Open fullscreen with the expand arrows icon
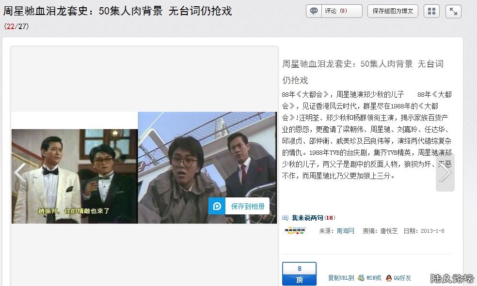Image resolution: width=477 pixels, height=286 pixels. (x=453, y=11)
